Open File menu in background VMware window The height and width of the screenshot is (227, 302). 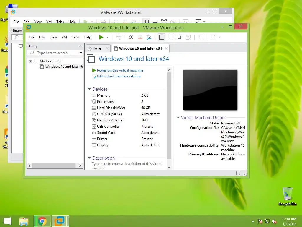tap(16, 22)
